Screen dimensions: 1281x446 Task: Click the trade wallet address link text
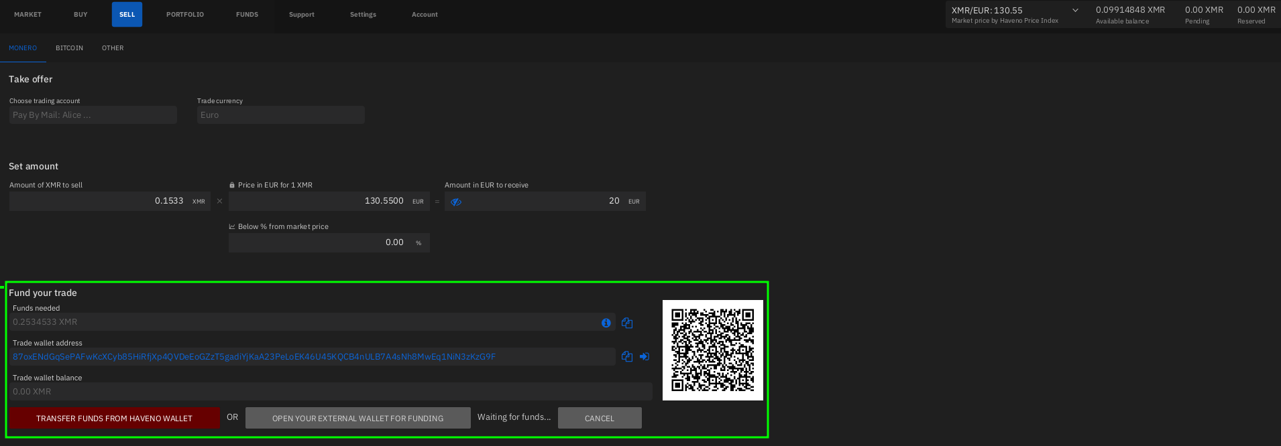point(254,357)
